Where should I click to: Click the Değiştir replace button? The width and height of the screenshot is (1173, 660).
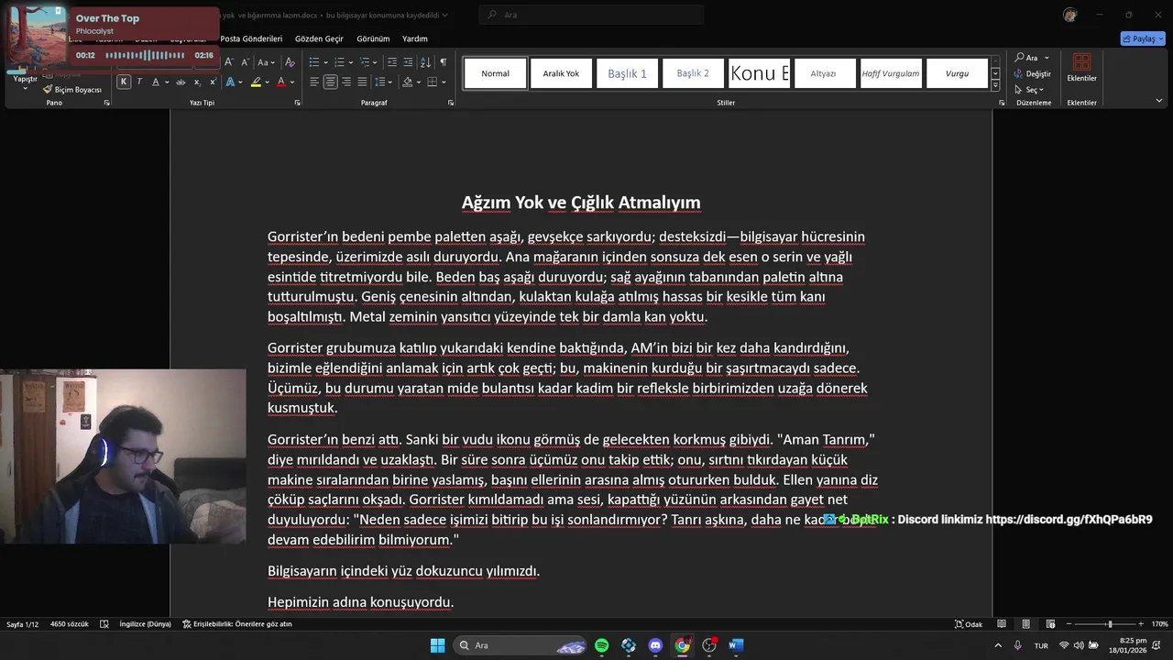1032,73
